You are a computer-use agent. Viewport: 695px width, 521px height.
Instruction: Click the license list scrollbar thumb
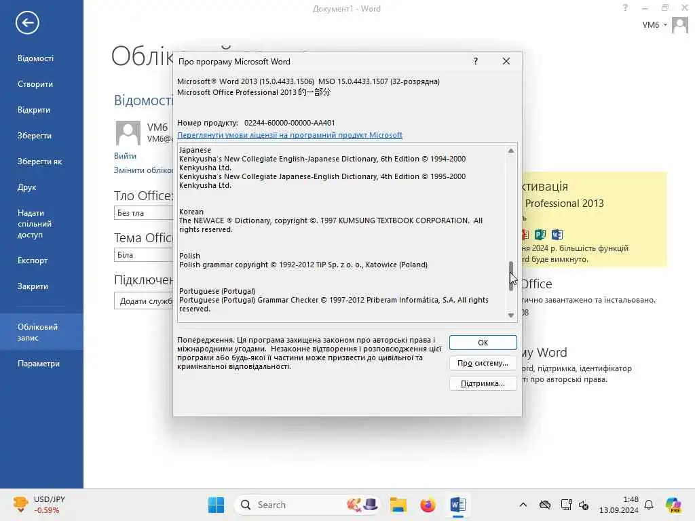coord(511,275)
